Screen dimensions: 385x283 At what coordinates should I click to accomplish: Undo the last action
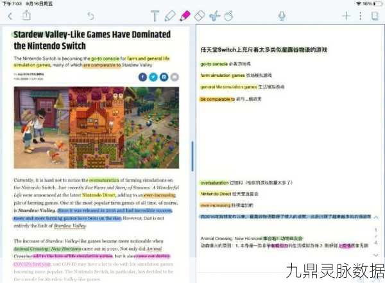[x=91, y=16]
